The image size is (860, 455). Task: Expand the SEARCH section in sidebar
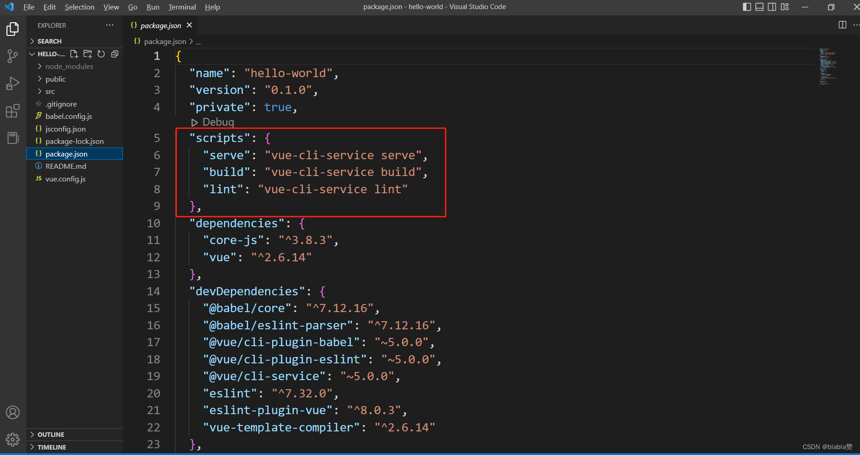74,41
